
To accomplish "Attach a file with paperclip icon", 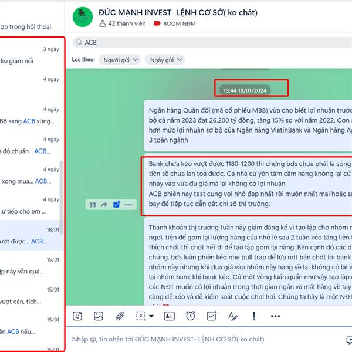I will tap(120, 316).
